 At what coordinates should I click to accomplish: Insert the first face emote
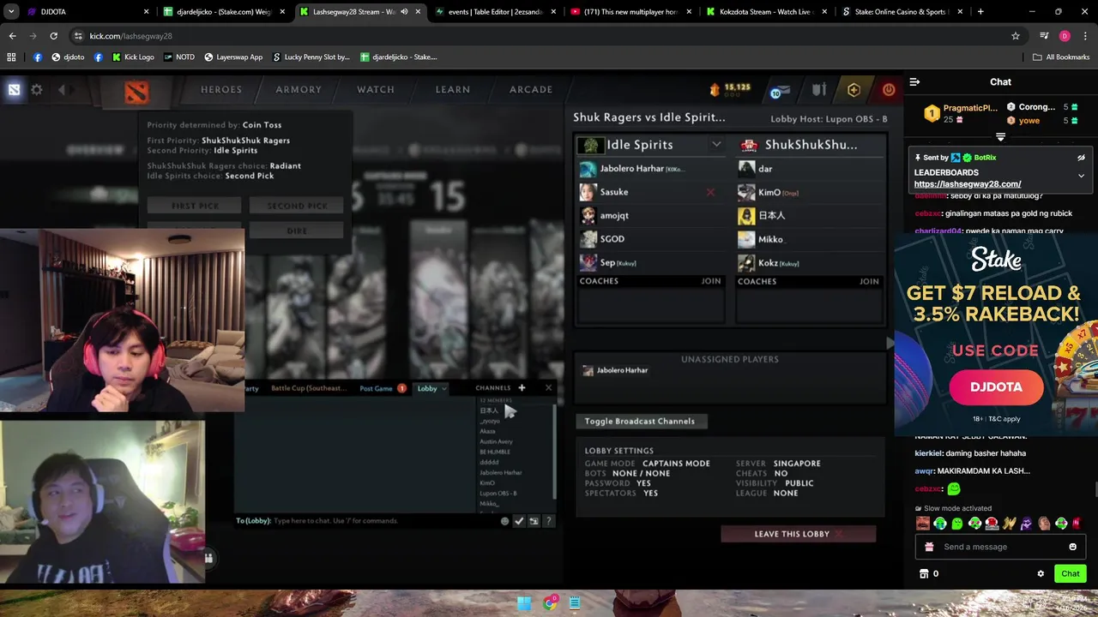[x=923, y=523]
